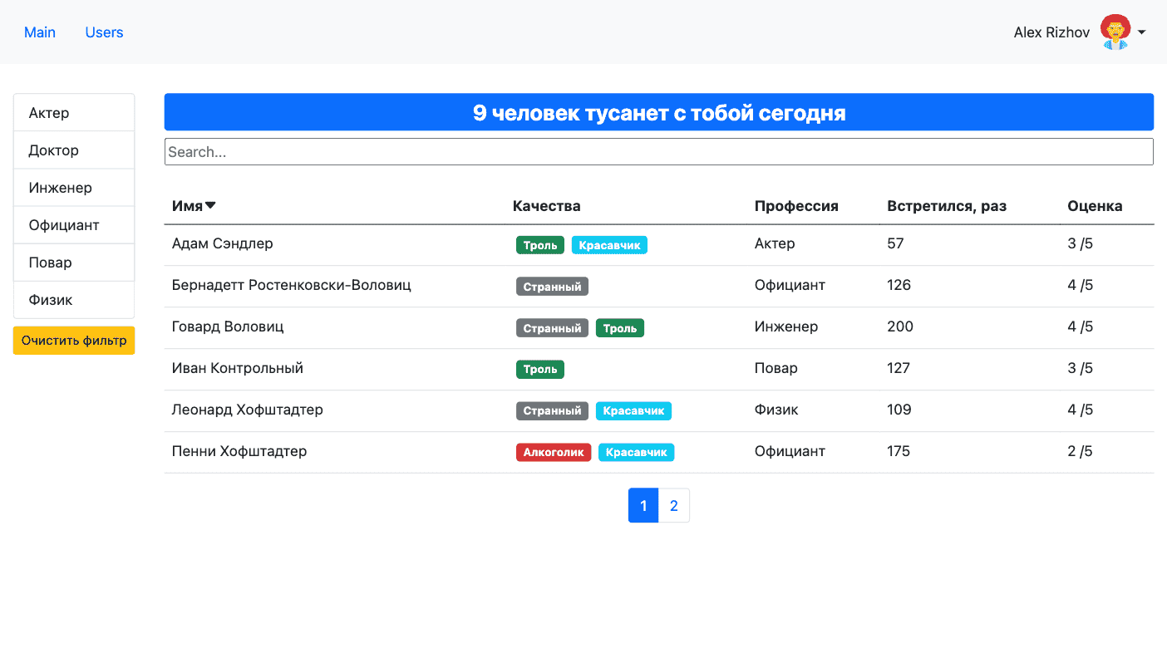This screenshot has width=1167, height=653.
Task: Focus the Search input field
Action: click(x=658, y=152)
